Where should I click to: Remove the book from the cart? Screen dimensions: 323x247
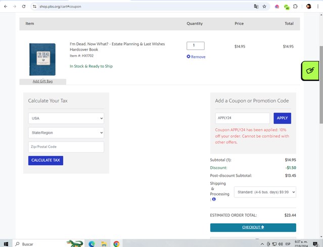tap(196, 57)
